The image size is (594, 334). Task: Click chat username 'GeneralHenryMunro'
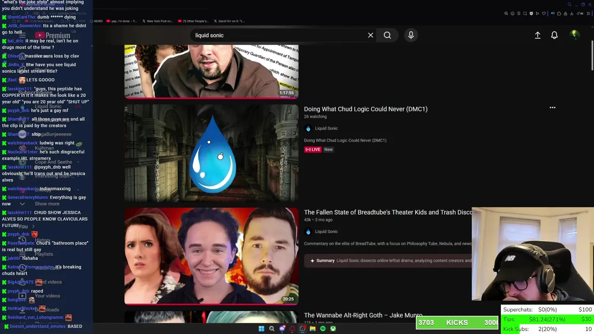(28, 198)
